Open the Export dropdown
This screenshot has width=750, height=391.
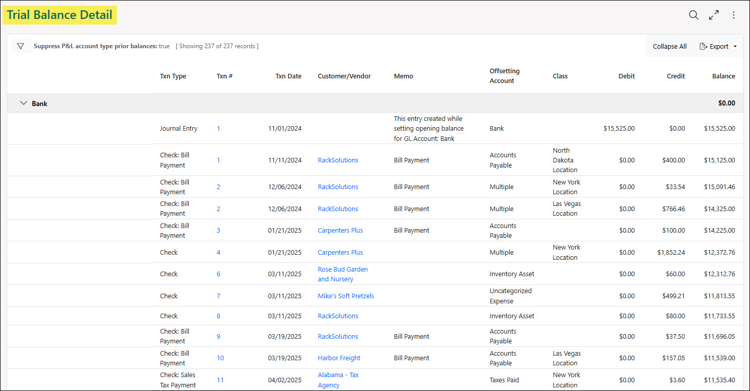point(718,46)
